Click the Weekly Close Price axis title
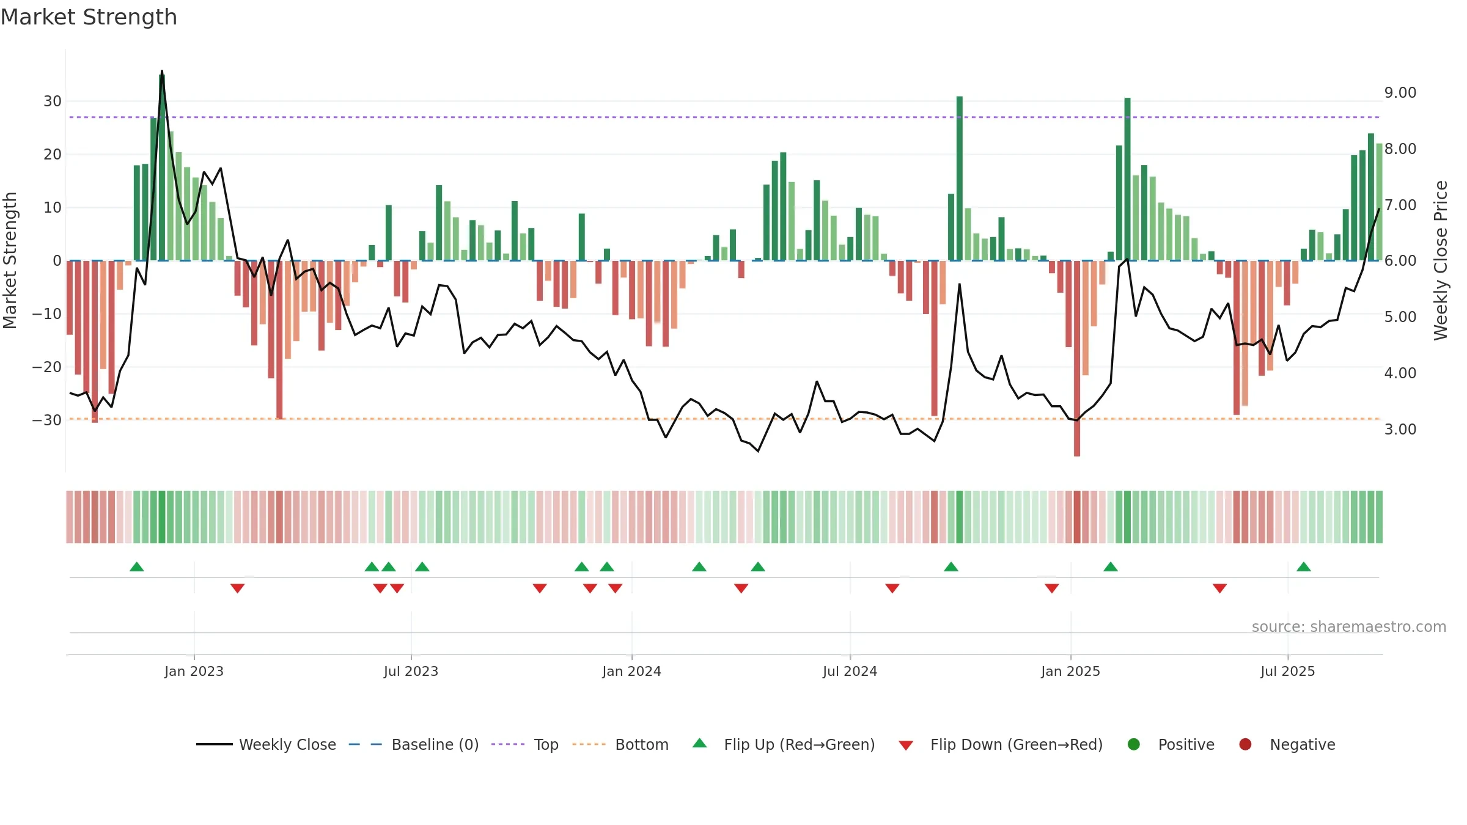The height and width of the screenshot is (825, 1467). tap(1441, 260)
